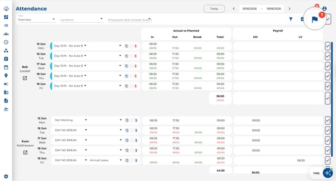This screenshot has height=181, width=336.
Task: Toggle approval checkbox on Bob's 36:00 total row
Action: pos(327,98)
